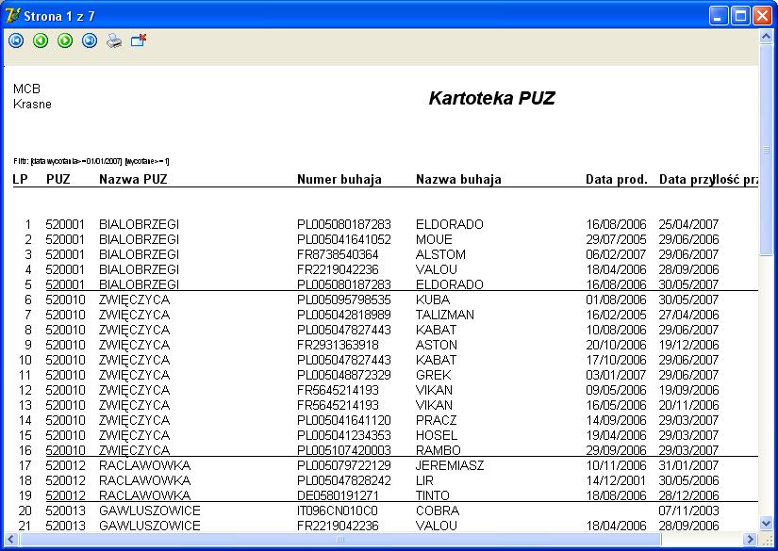Click the Krasne text in the header

[32, 104]
